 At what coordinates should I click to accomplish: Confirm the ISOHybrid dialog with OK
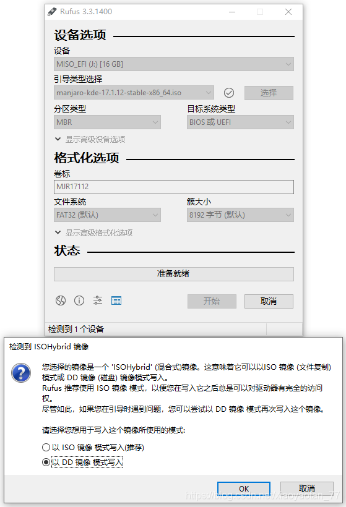(244, 488)
